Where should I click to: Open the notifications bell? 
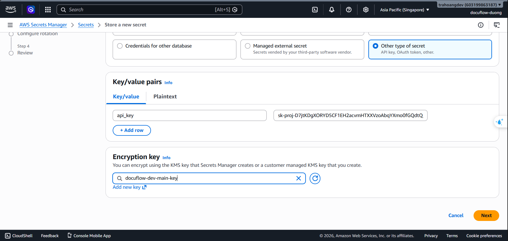pyautogui.click(x=332, y=10)
